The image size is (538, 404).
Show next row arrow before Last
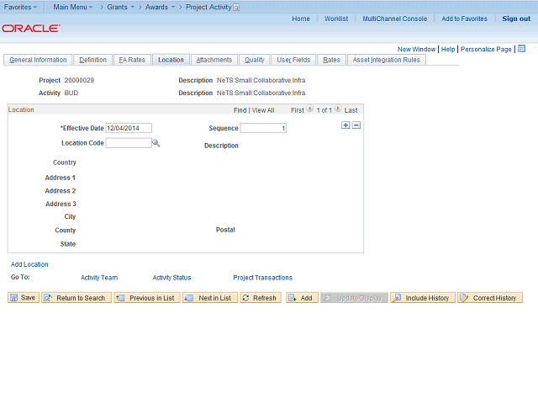click(338, 109)
